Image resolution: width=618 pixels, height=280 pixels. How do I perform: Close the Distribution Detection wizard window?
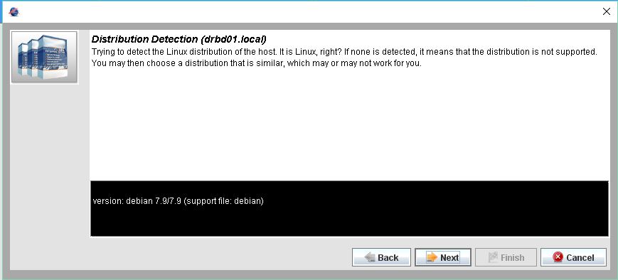[607, 11]
